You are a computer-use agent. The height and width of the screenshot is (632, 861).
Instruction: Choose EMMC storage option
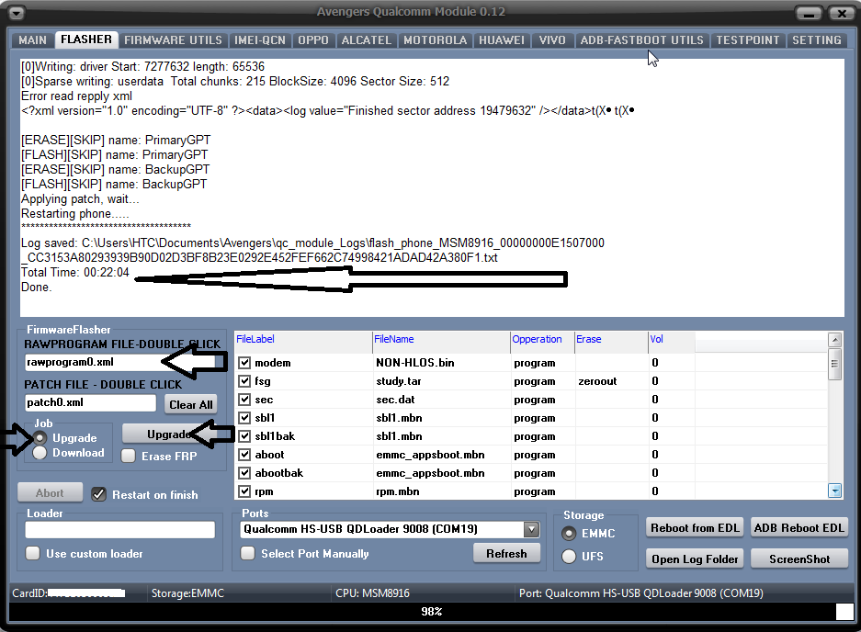coord(570,533)
